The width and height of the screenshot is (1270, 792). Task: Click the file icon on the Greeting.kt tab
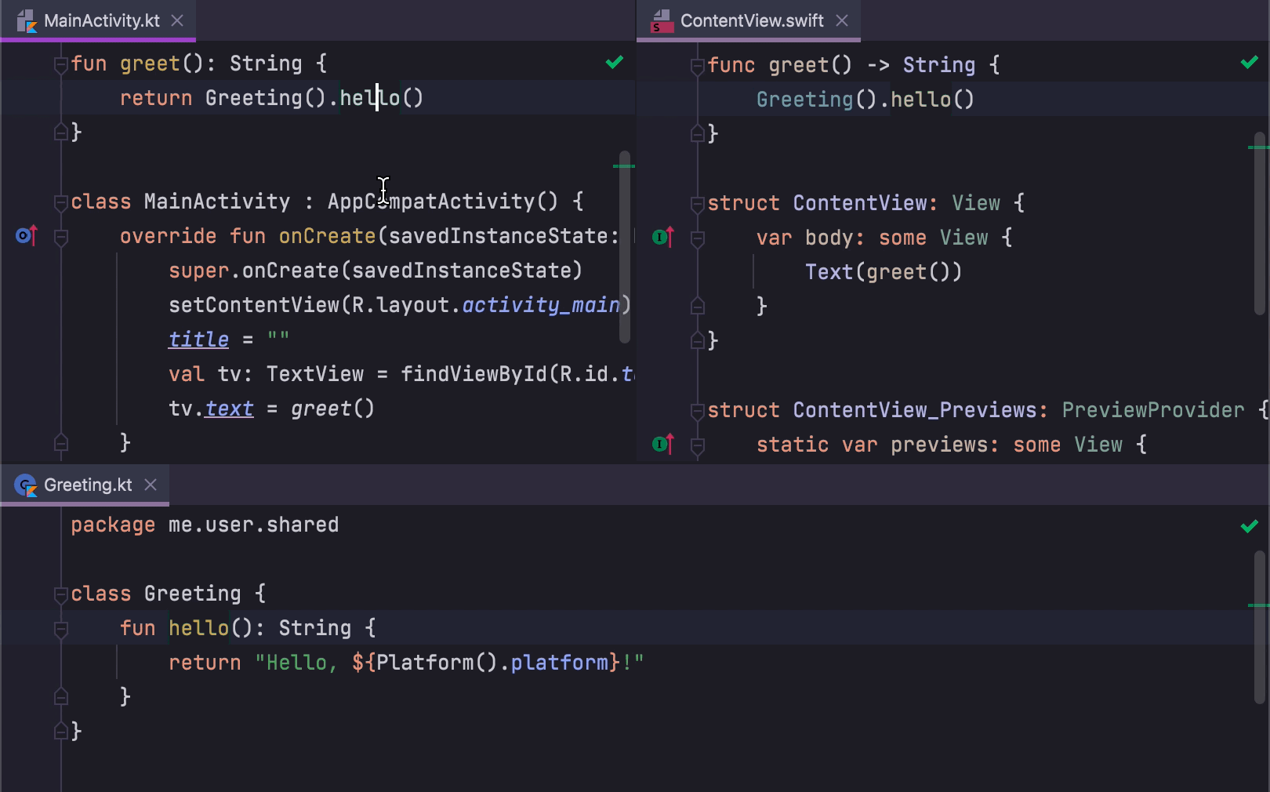(x=26, y=485)
